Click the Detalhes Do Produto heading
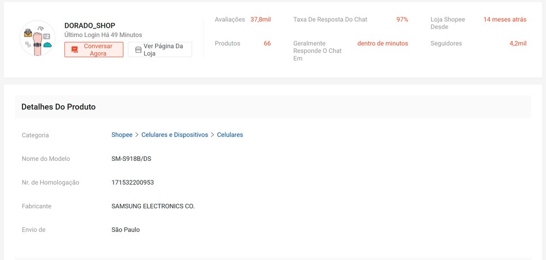Image resolution: width=546 pixels, height=260 pixels. click(x=58, y=107)
